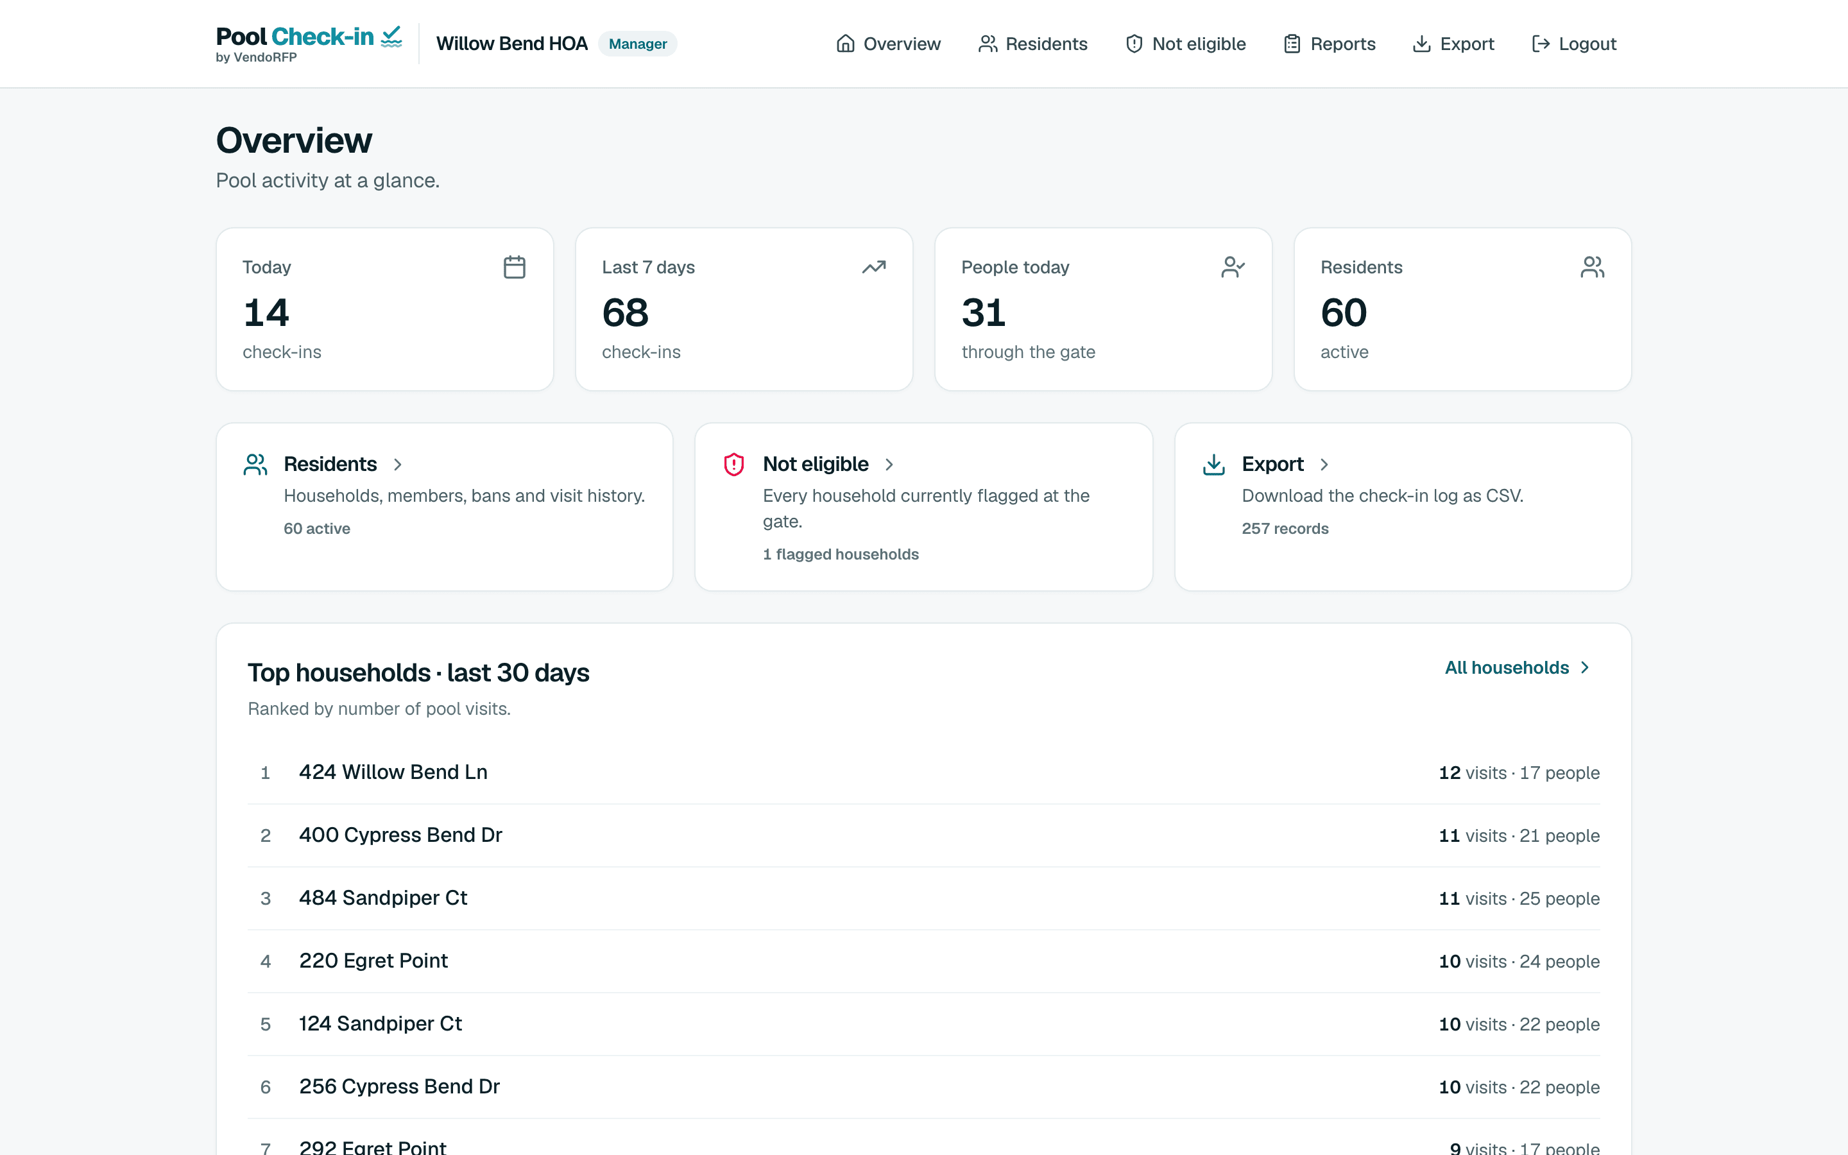Click the Pool Check-in wave logo icon

coord(392,37)
